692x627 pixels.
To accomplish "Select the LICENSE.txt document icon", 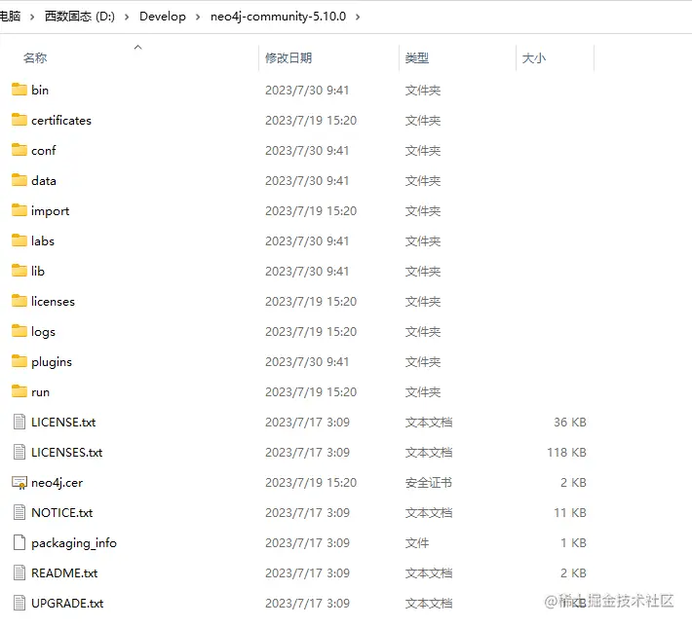I will 19,422.
